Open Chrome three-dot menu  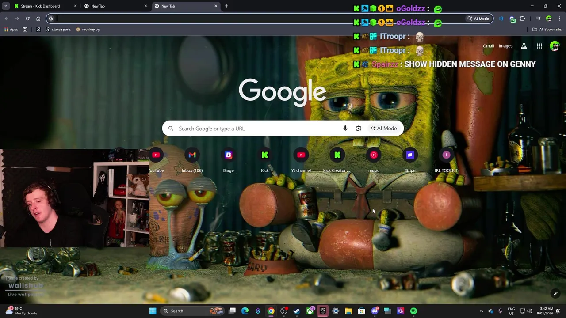559,19
